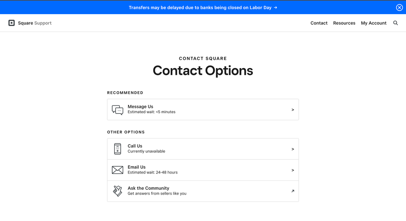Click the Square Support home link

click(x=35, y=23)
